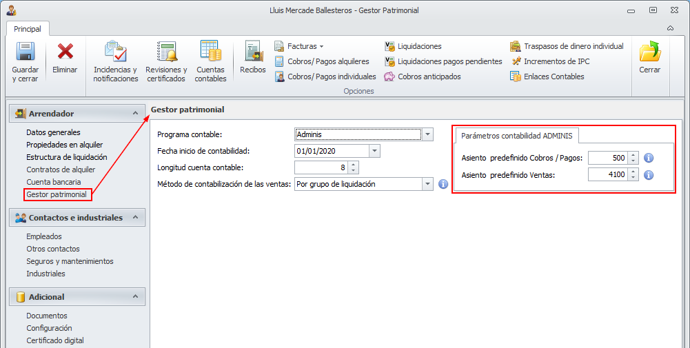This screenshot has height=348, width=690.
Task: Click the Asiento Cobros / Pagos field showing 500
Action: [x=608, y=158]
